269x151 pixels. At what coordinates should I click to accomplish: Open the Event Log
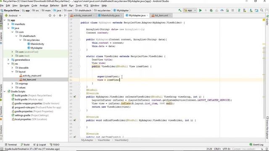[x=256, y=145]
